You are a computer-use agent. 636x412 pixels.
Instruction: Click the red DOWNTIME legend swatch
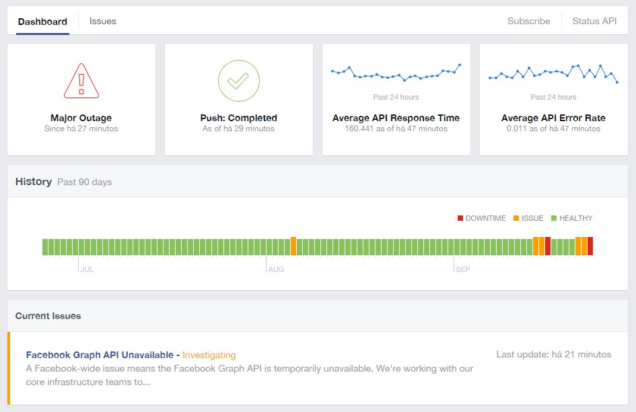click(460, 218)
